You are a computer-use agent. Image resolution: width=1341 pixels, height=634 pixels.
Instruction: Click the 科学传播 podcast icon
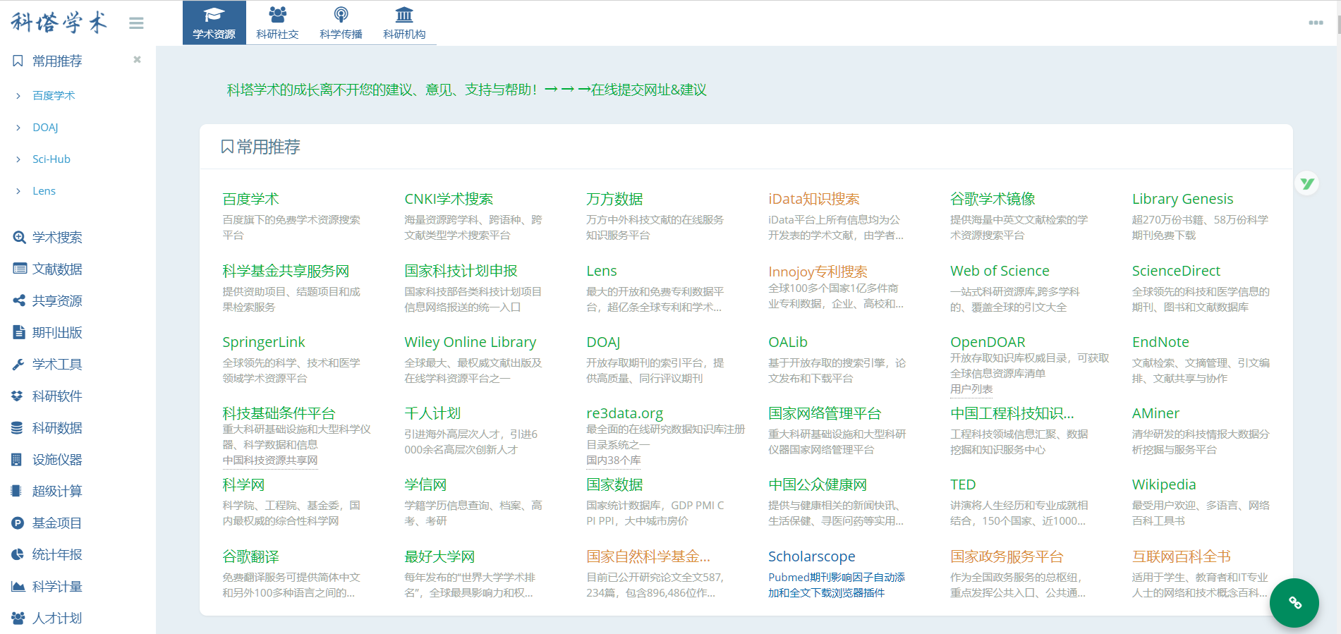tap(341, 14)
